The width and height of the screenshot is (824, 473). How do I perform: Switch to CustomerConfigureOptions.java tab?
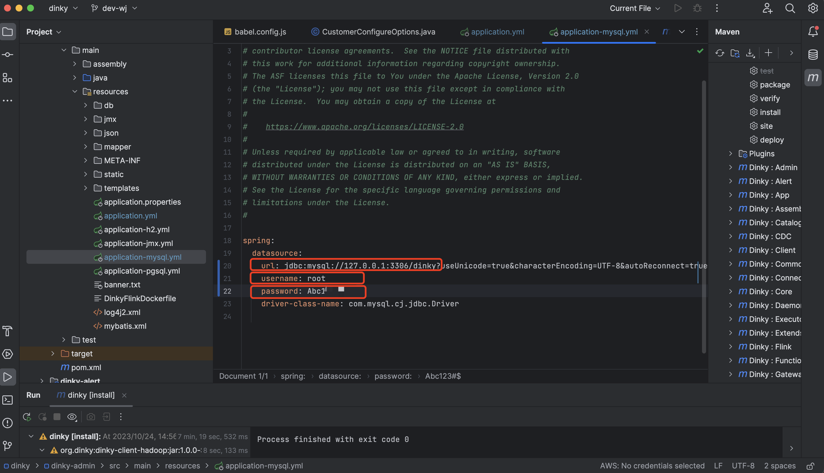coord(378,32)
